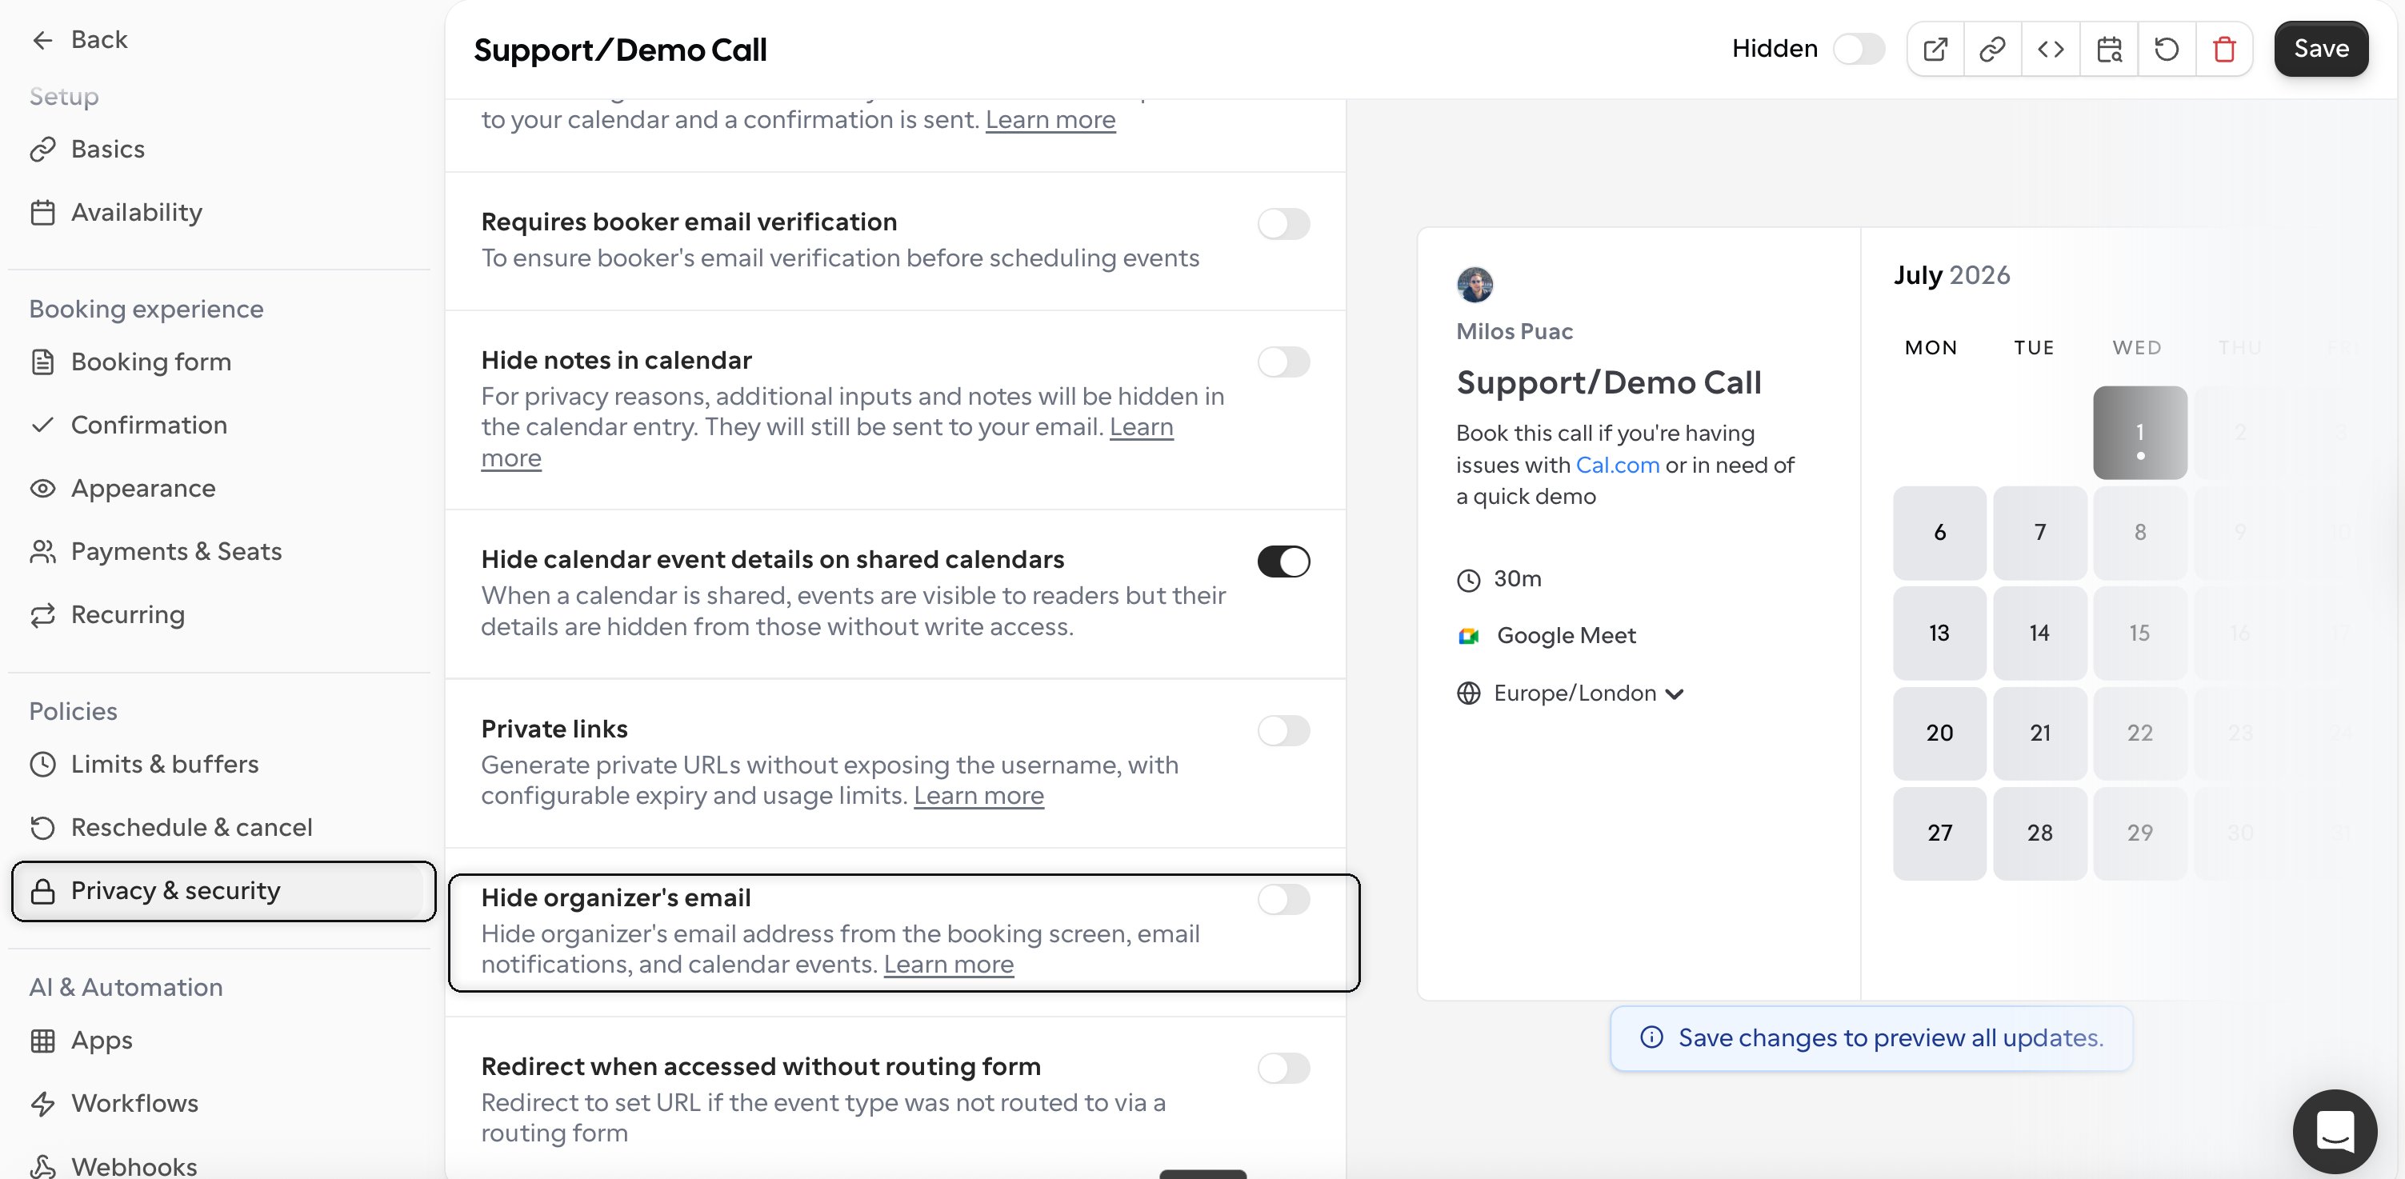Viewport: 2405px width, 1179px height.
Task: Select July 27 in preview calendar
Action: pyautogui.click(x=1939, y=833)
